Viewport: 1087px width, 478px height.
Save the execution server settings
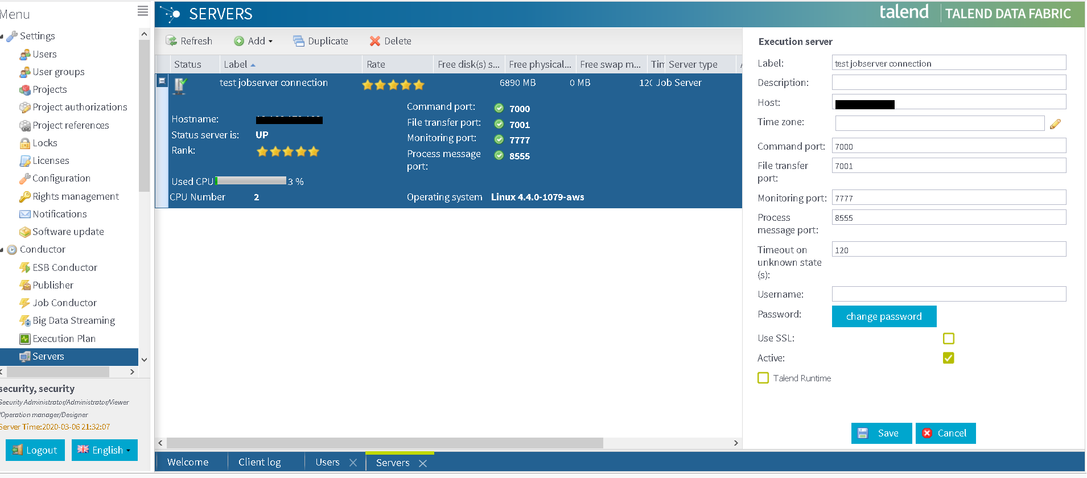(x=881, y=433)
